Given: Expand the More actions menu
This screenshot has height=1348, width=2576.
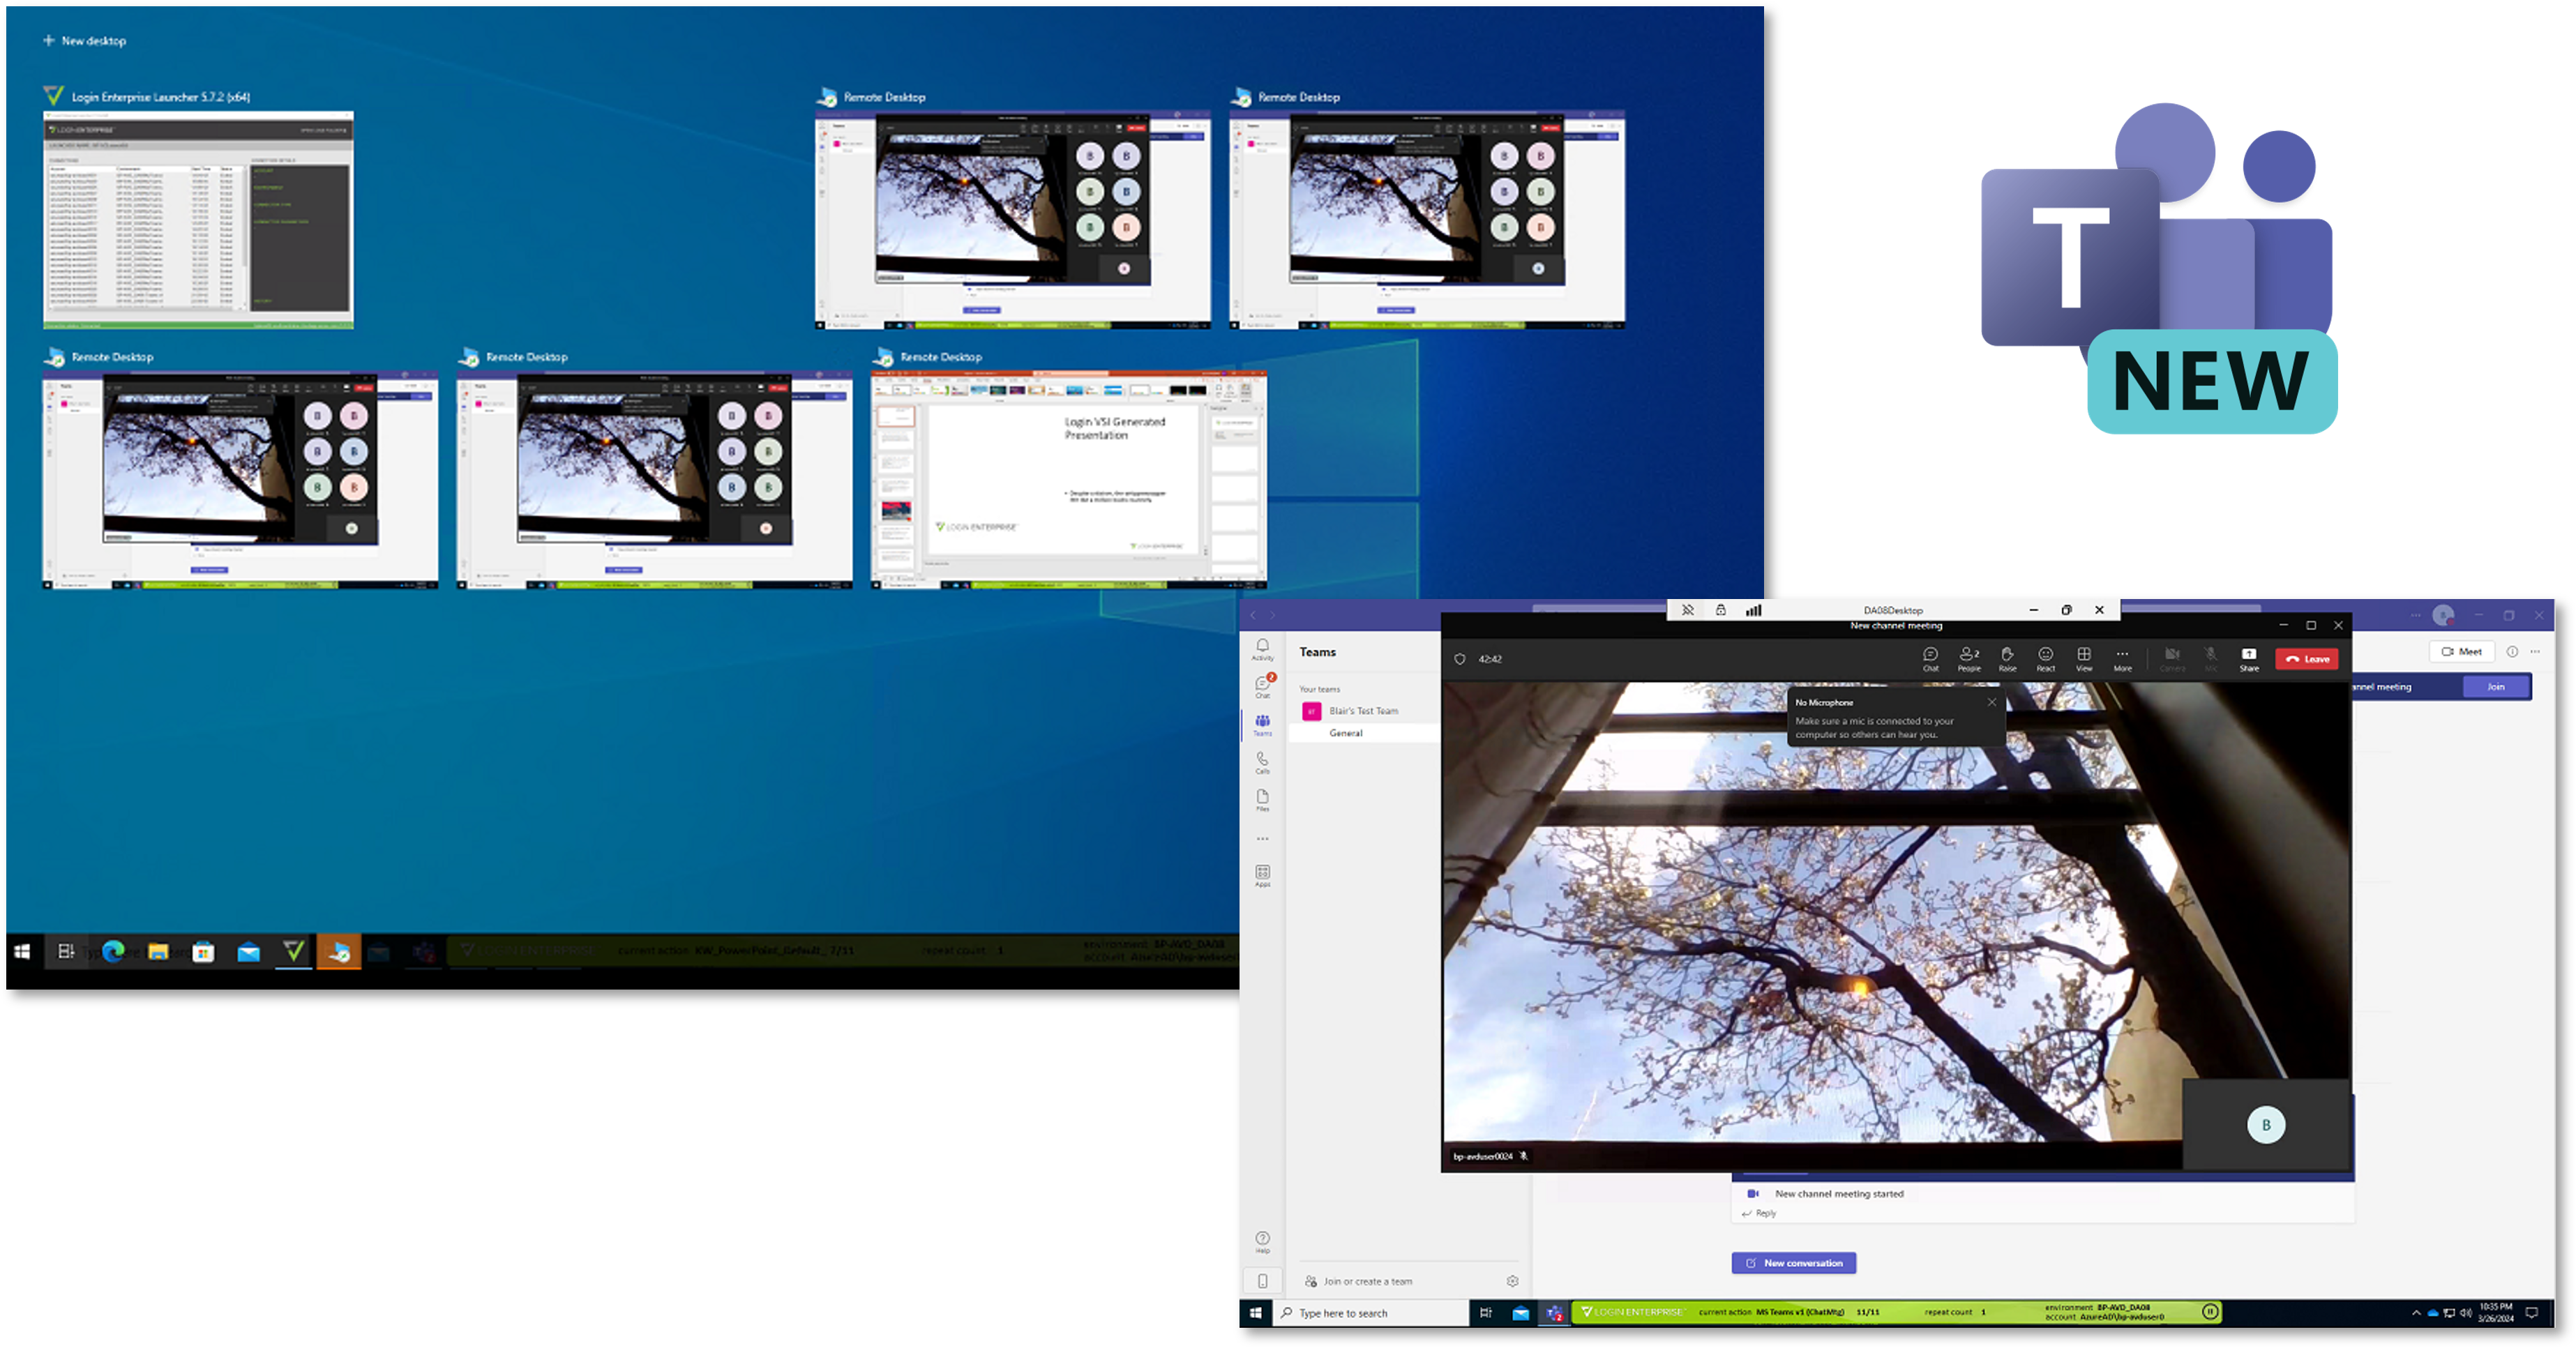Looking at the screenshot, I should coord(2122,657).
